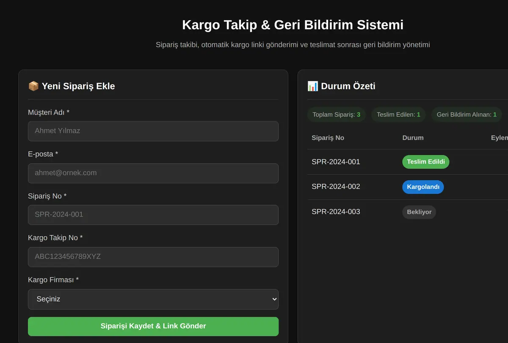Click the chart icon beside Durum Özeti
The image size is (508, 343).
313,86
